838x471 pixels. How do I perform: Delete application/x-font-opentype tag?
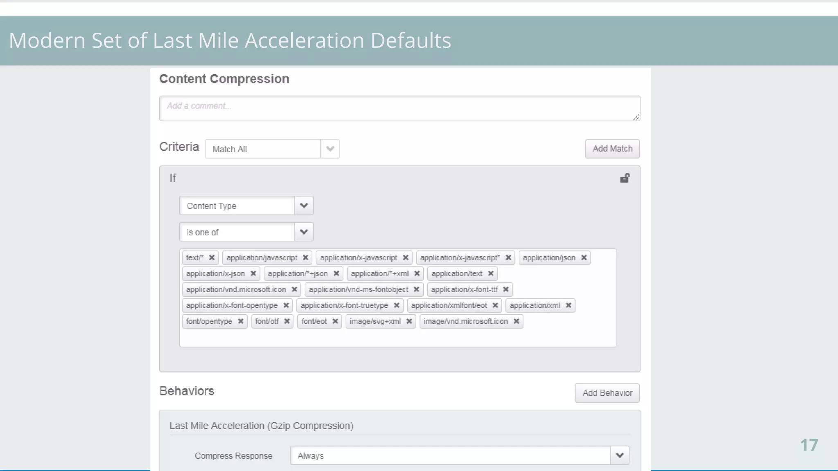(286, 305)
